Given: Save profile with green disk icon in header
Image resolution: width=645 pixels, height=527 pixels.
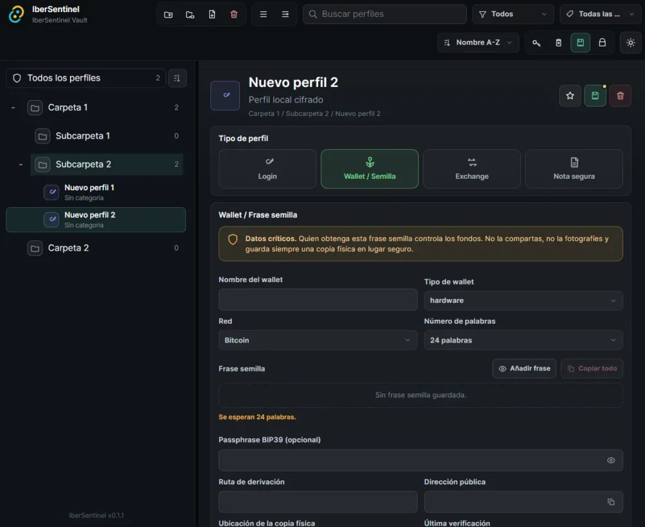Looking at the screenshot, I should click(595, 96).
